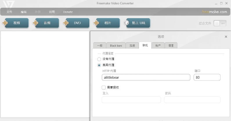Close the Freemake Video Converter window
Screen dimensions: 231x121
226,3
